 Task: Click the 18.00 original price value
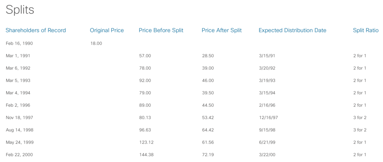point(96,44)
